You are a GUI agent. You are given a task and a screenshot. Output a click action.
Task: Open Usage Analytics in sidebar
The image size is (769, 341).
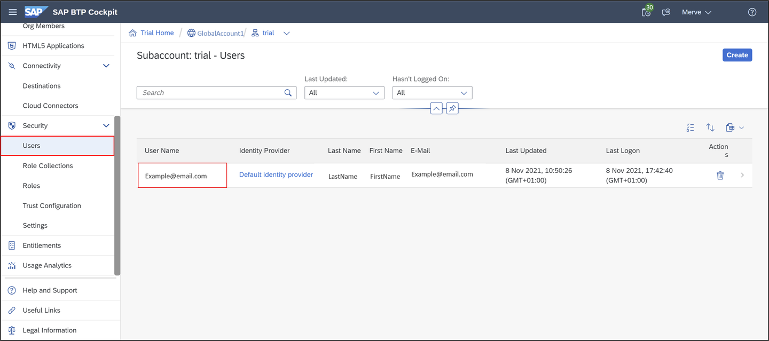(47, 265)
